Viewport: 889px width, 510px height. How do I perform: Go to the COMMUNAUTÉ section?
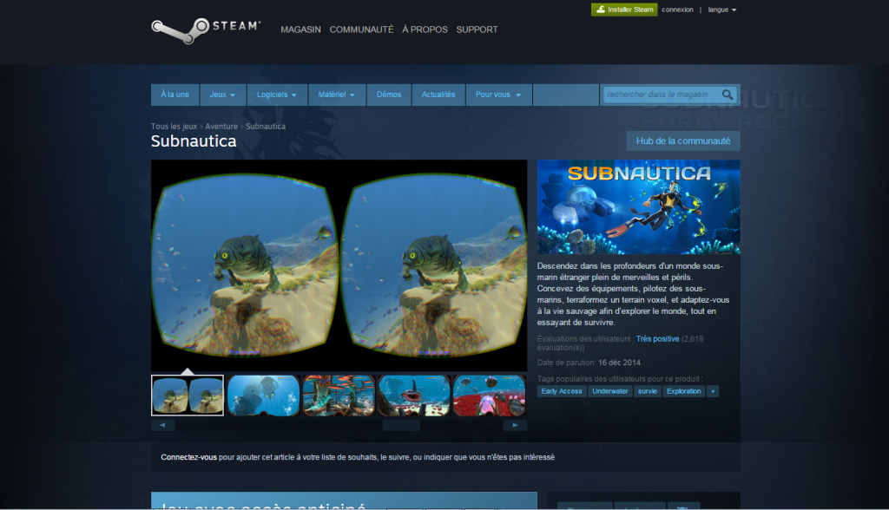(360, 29)
